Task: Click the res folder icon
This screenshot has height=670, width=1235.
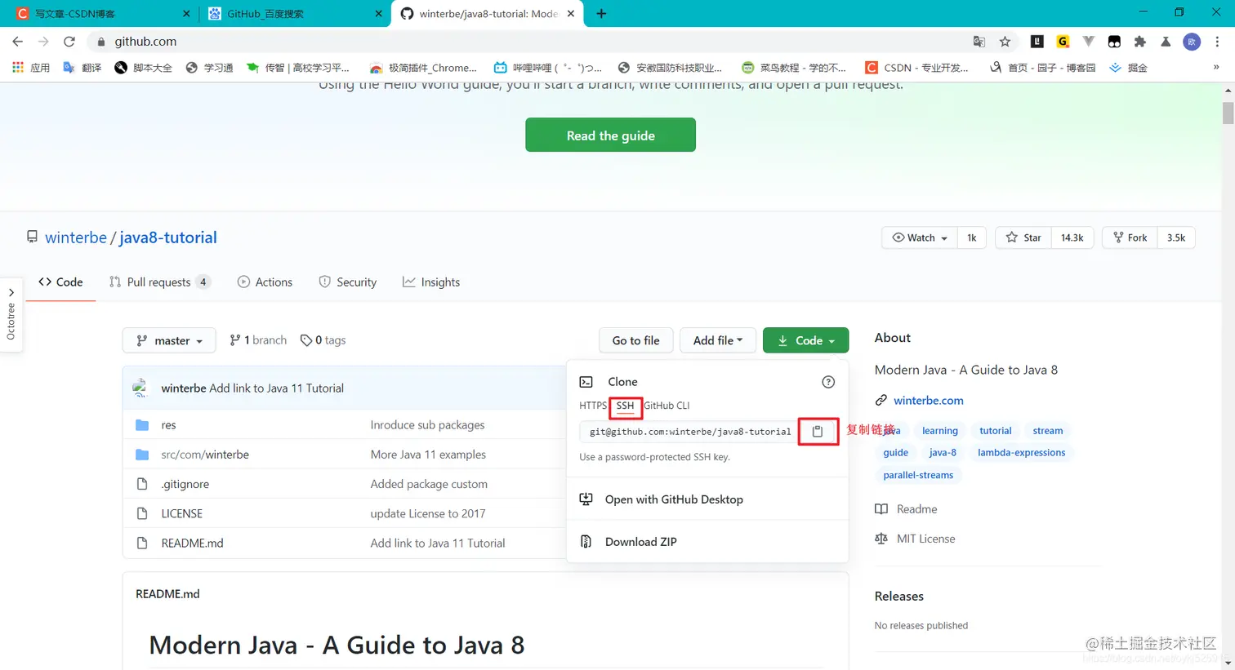Action: 142,425
